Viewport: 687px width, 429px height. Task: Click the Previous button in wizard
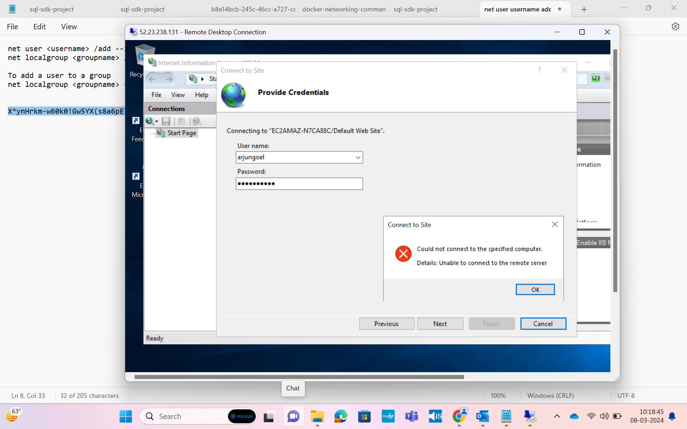point(386,324)
